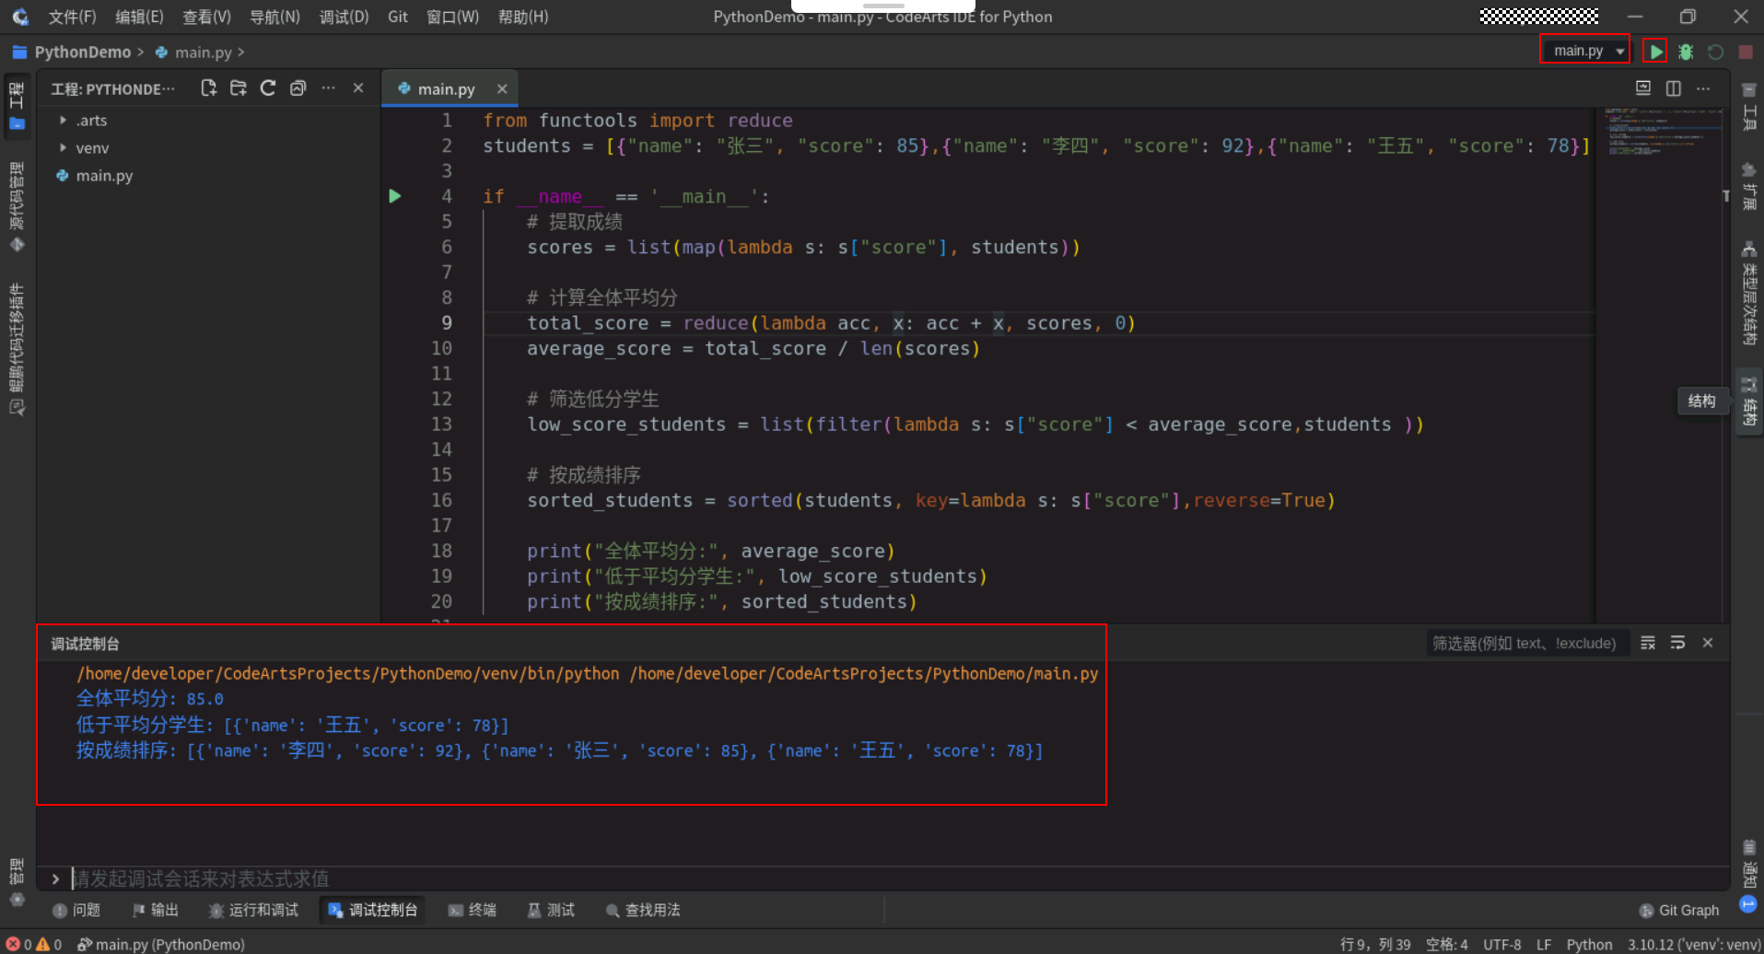This screenshot has width=1764, height=954.
Task: Open main.py in the project tree
Action: (104, 176)
